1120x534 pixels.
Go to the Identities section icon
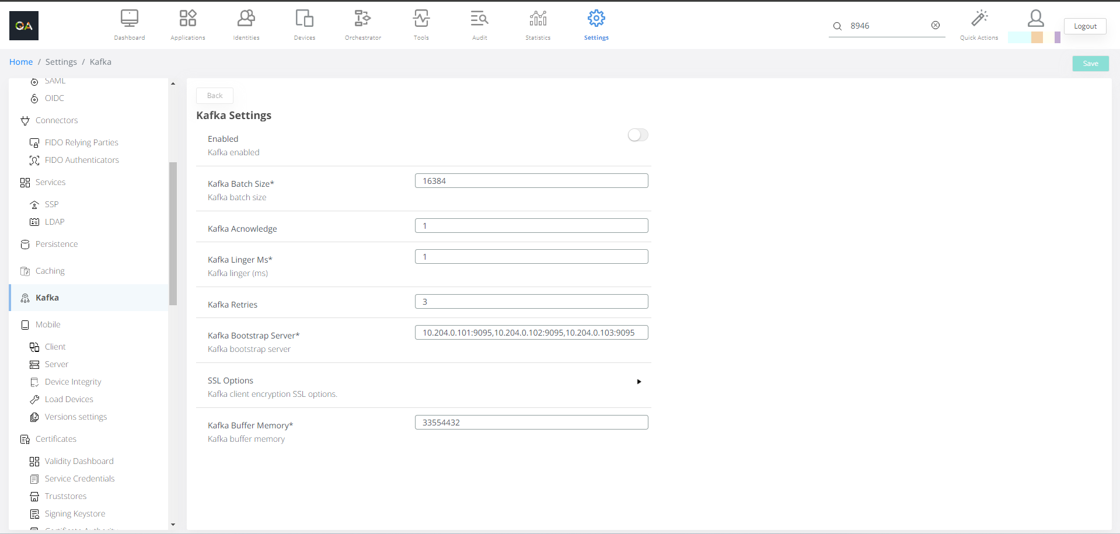pyautogui.click(x=246, y=19)
